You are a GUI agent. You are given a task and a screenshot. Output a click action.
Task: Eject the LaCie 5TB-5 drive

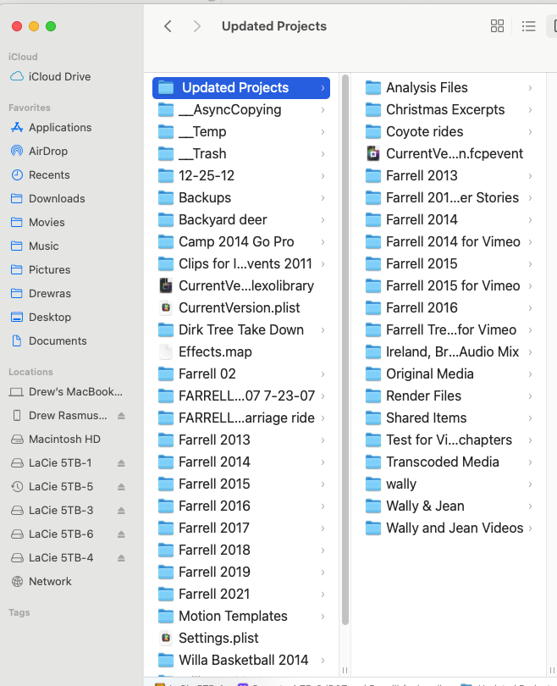(x=121, y=486)
